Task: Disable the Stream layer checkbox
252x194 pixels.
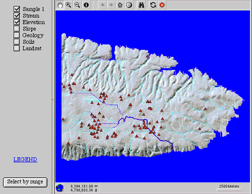Action: pos(17,16)
